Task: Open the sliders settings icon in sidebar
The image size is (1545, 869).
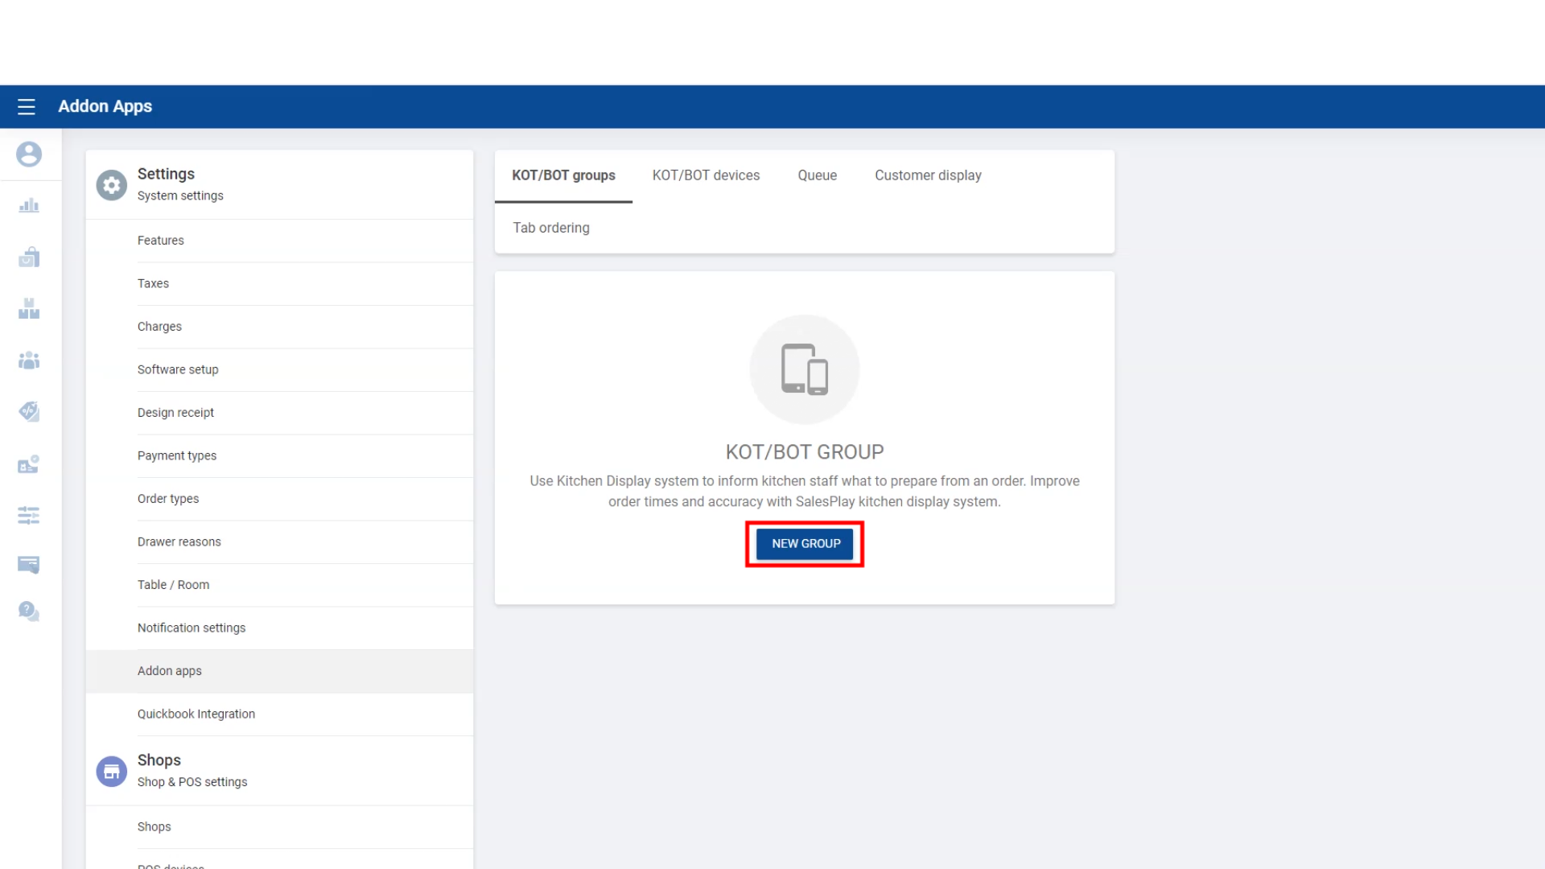Action: 29,515
